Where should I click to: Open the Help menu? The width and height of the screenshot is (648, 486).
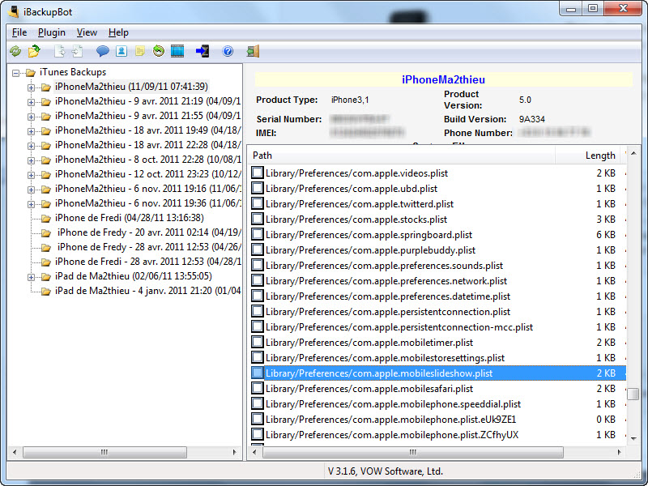point(118,32)
